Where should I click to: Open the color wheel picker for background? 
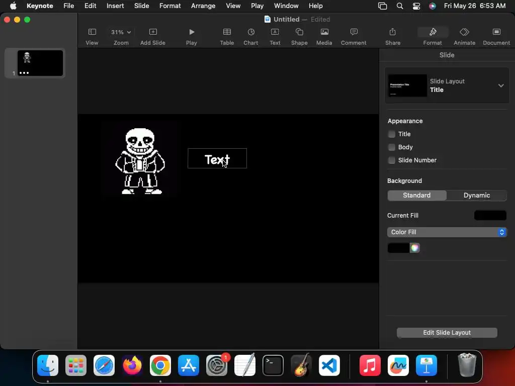tap(415, 248)
